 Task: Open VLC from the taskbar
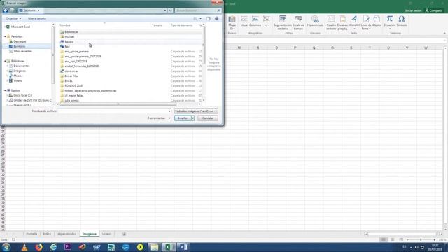(x=24, y=247)
